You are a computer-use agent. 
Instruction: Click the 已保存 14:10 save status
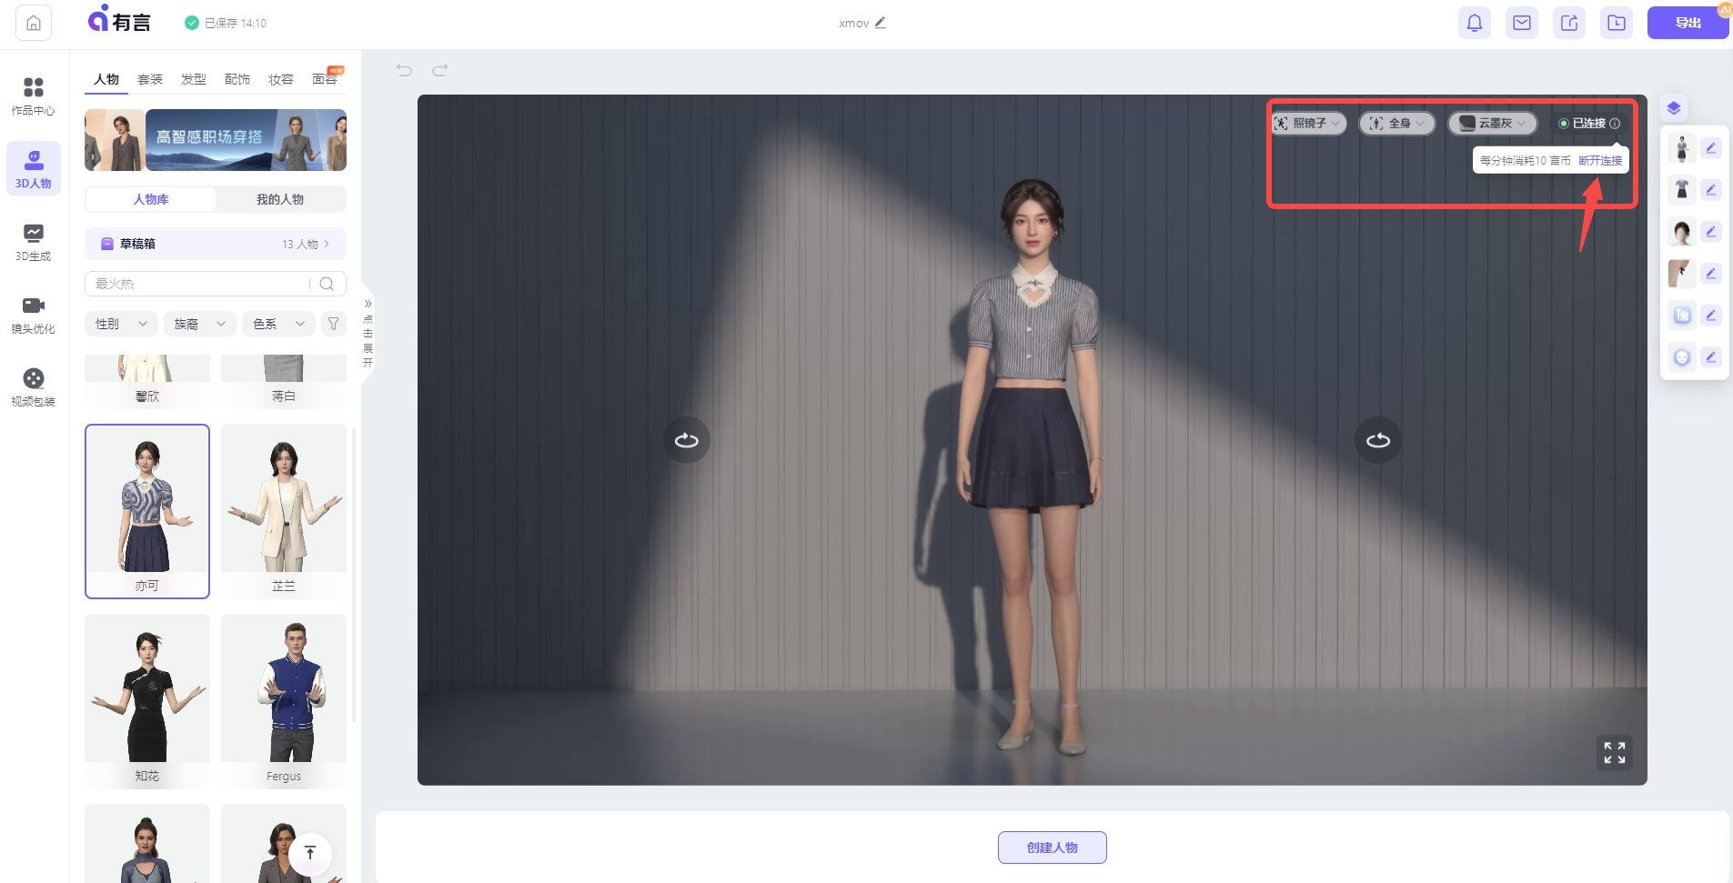coord(226,23)
